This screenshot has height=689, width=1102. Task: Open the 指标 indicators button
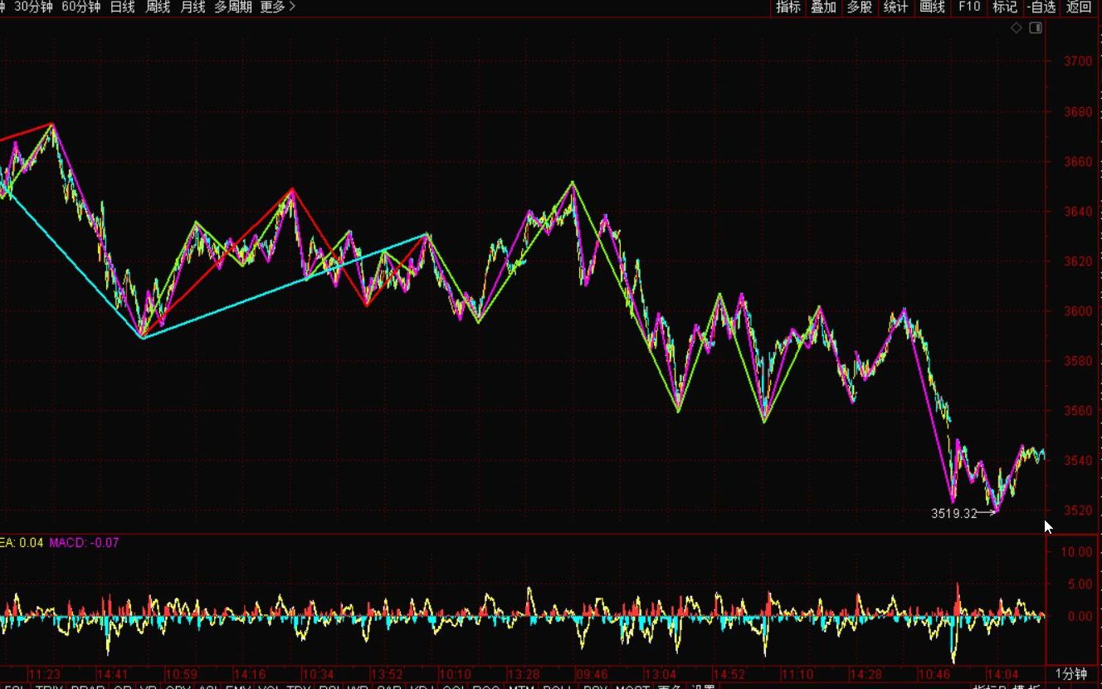click(x=788, y=7)
